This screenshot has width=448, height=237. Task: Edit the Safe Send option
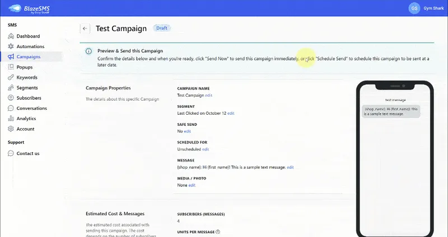tap(188, 131)
